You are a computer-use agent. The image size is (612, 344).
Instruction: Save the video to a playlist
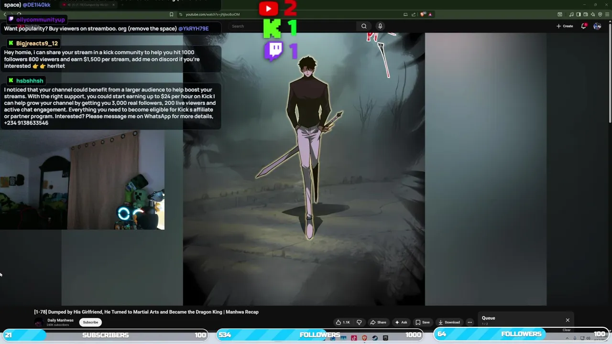(x=422, y=322)
